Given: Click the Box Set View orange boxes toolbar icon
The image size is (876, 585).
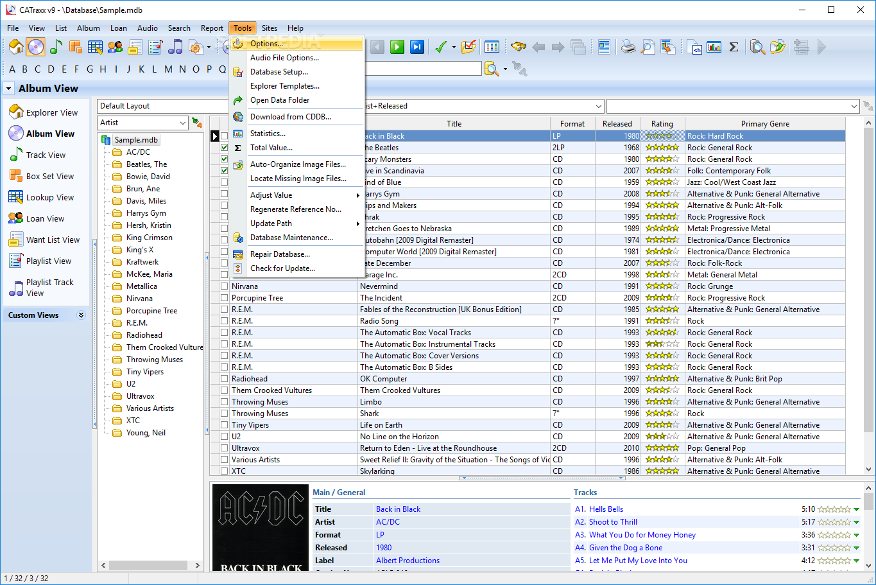Looking at the screenshot, I should click(x=75, y=47).
